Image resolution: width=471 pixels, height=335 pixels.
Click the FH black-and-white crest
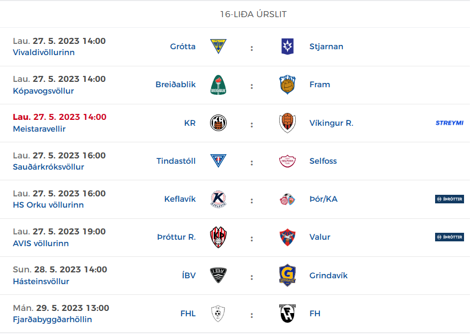click(x=287, y=314)
